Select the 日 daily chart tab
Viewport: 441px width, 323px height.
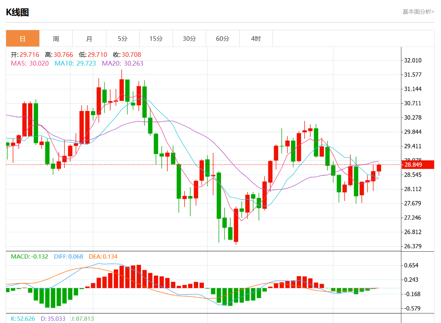22,39
